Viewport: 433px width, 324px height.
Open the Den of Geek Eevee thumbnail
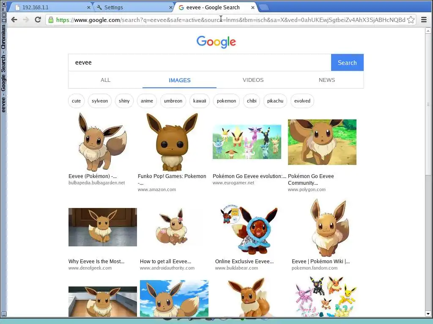point(103,227)
